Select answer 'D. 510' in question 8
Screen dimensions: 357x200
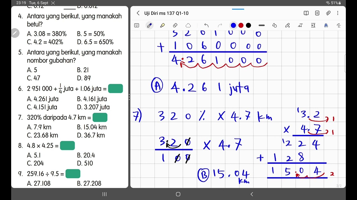(85, 163)
